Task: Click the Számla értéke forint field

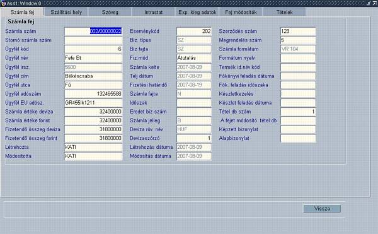Action: tap(93, 120)
